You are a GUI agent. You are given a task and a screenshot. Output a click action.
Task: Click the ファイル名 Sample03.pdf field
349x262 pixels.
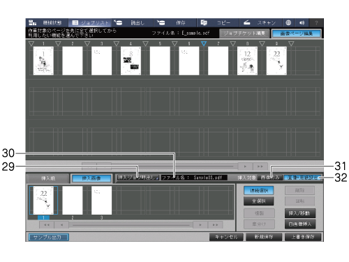click(194, 178)
